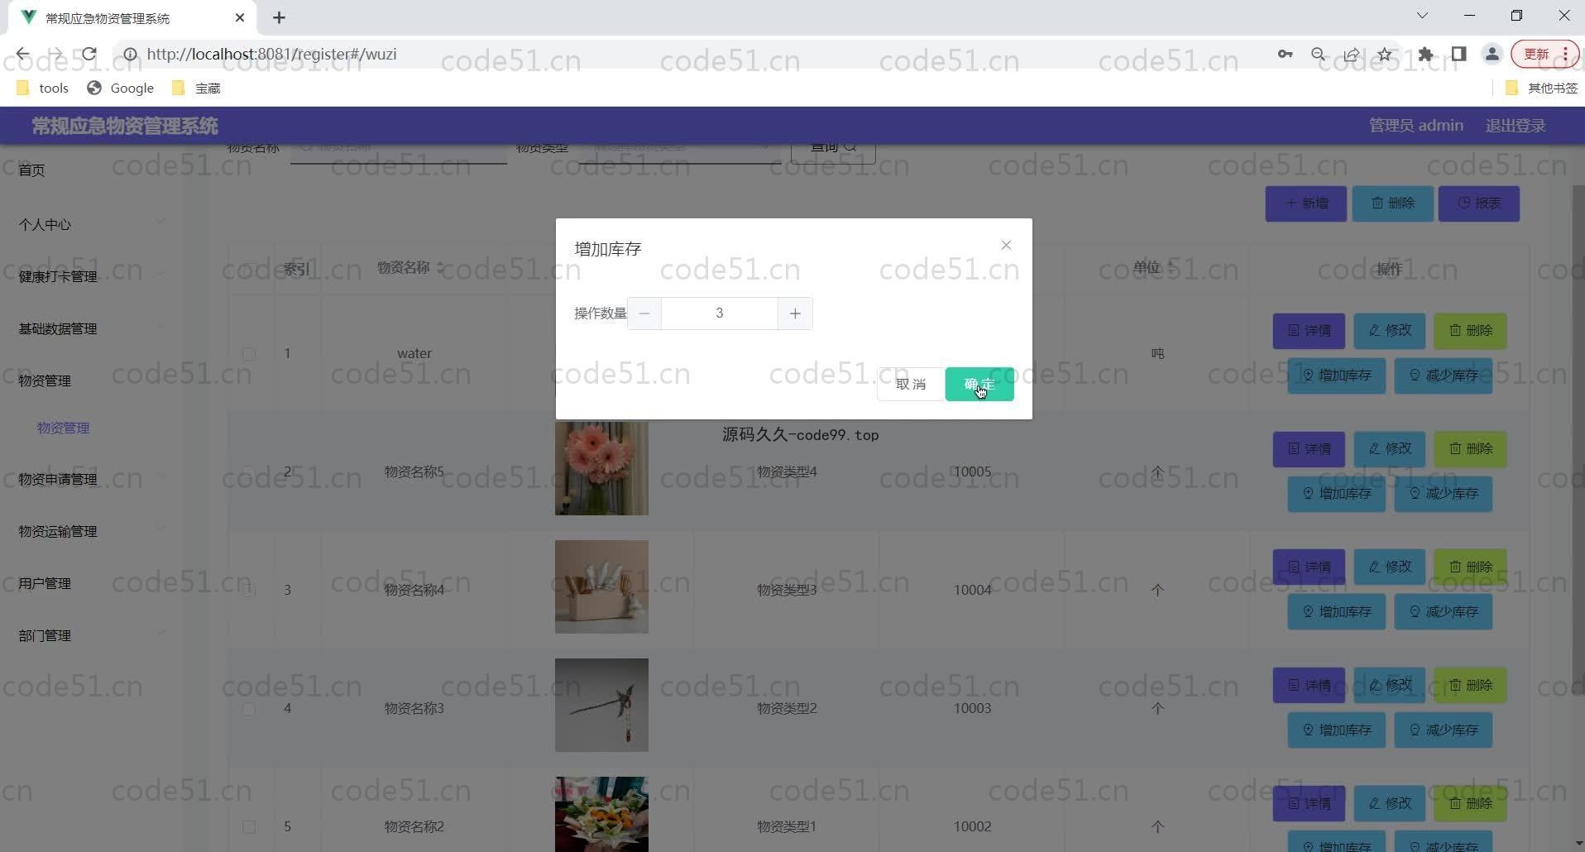Image resolution: width=1585 pixels, height=852 pixels.
Task: Reload the page with the refresh icon
Action: [89, 54]
